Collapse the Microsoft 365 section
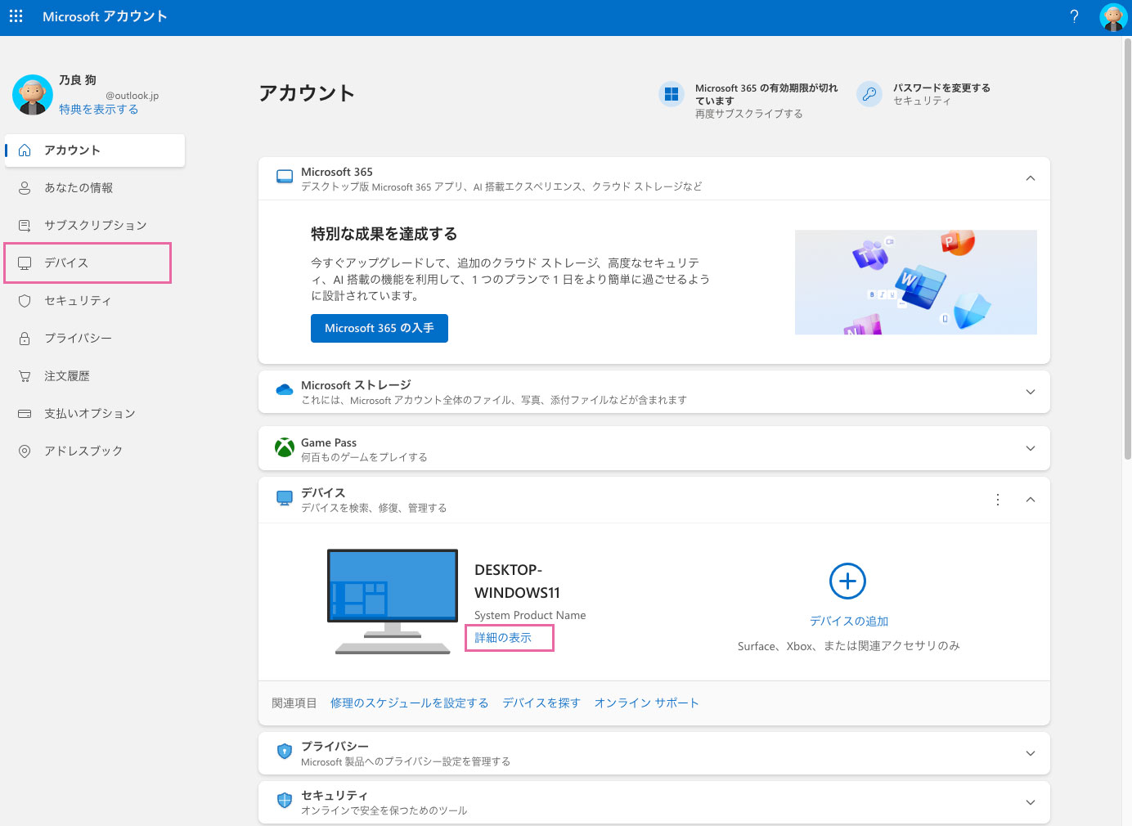 coord(1030,178)
